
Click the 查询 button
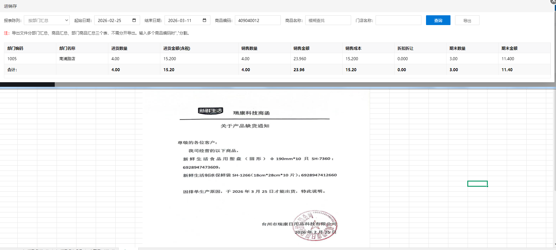[438, 20]
